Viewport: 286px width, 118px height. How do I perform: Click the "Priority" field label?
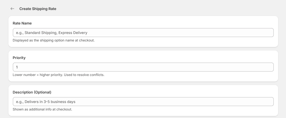(x=19, y=58)
